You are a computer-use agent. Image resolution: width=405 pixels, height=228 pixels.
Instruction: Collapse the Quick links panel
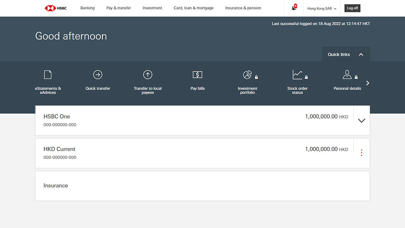[346, 54]
